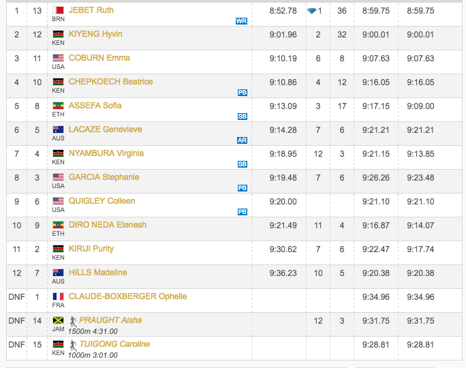Click the France flag beside Claude-Boxberger

tap(59, 296)
